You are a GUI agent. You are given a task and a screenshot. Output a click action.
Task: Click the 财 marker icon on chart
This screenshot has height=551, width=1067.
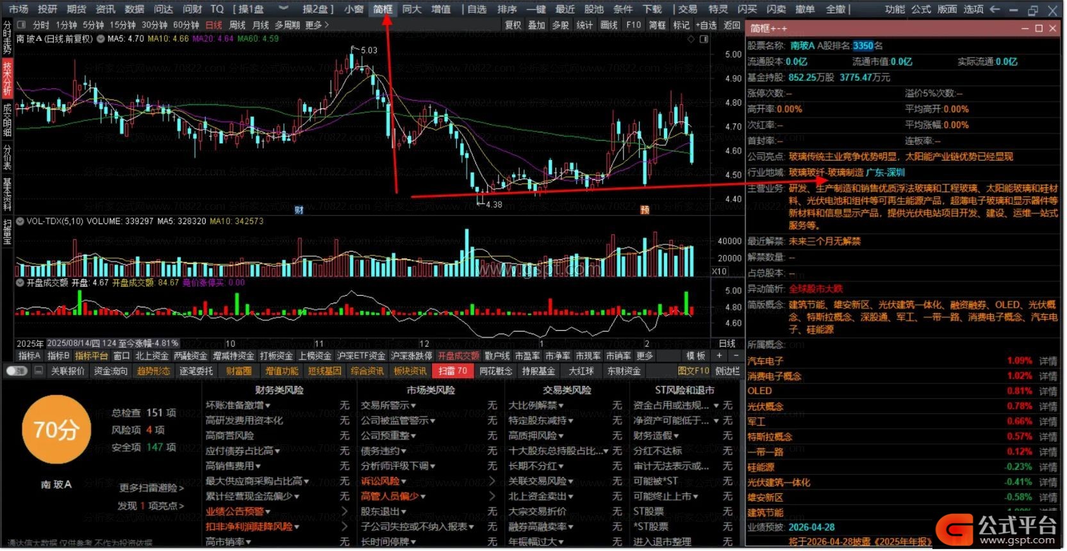pos(299,210)
